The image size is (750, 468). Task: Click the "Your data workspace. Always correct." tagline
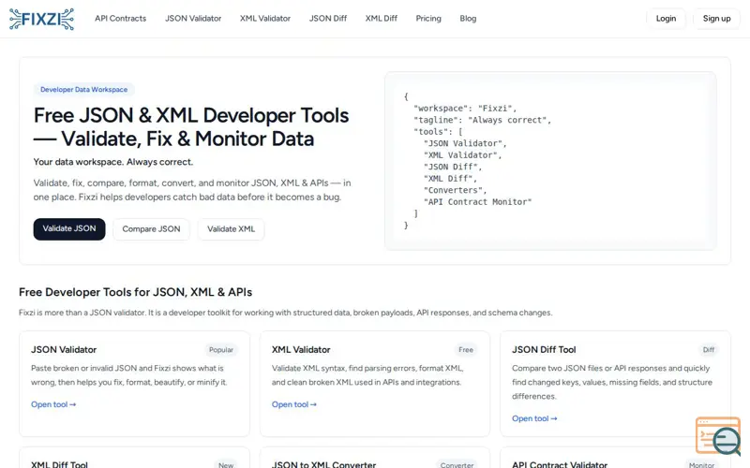click(x=113, y=162)
